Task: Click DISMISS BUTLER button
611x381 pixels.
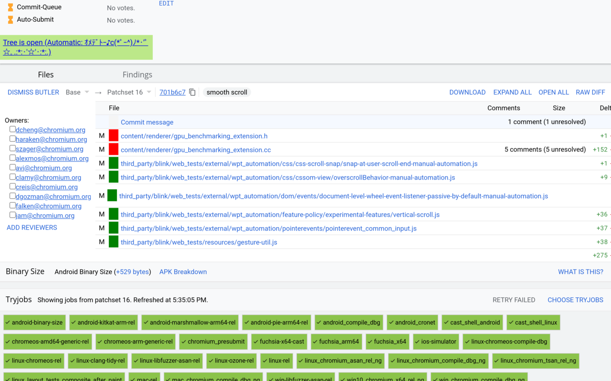Action: [x=33, y=92]
